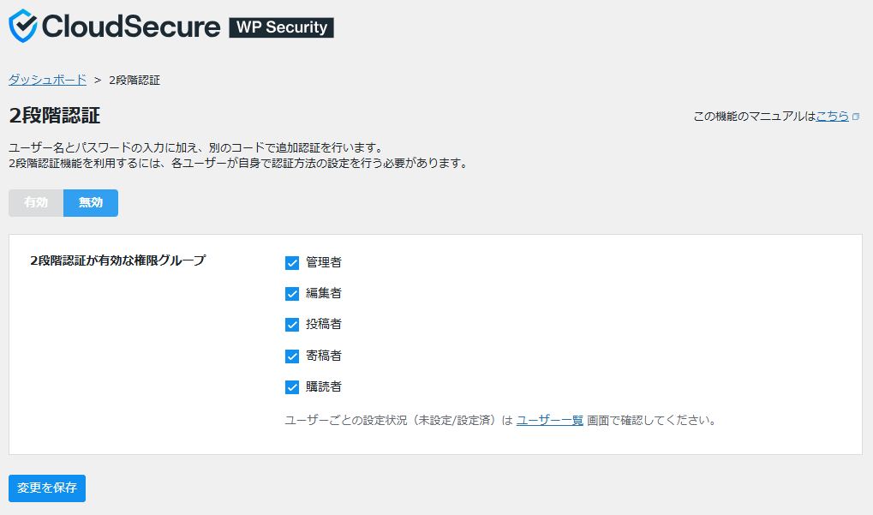This screenshot has height=515, width=873.
Task: Keep feature disabled with 無効 toggle
Action: click(90, 203)
